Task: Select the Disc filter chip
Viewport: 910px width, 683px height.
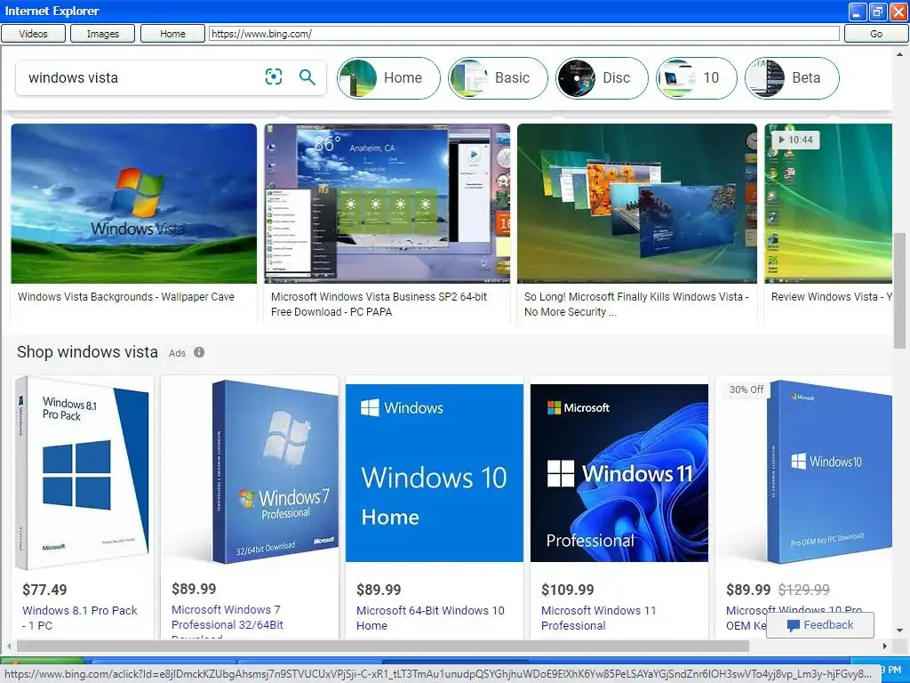Action: 602,78
